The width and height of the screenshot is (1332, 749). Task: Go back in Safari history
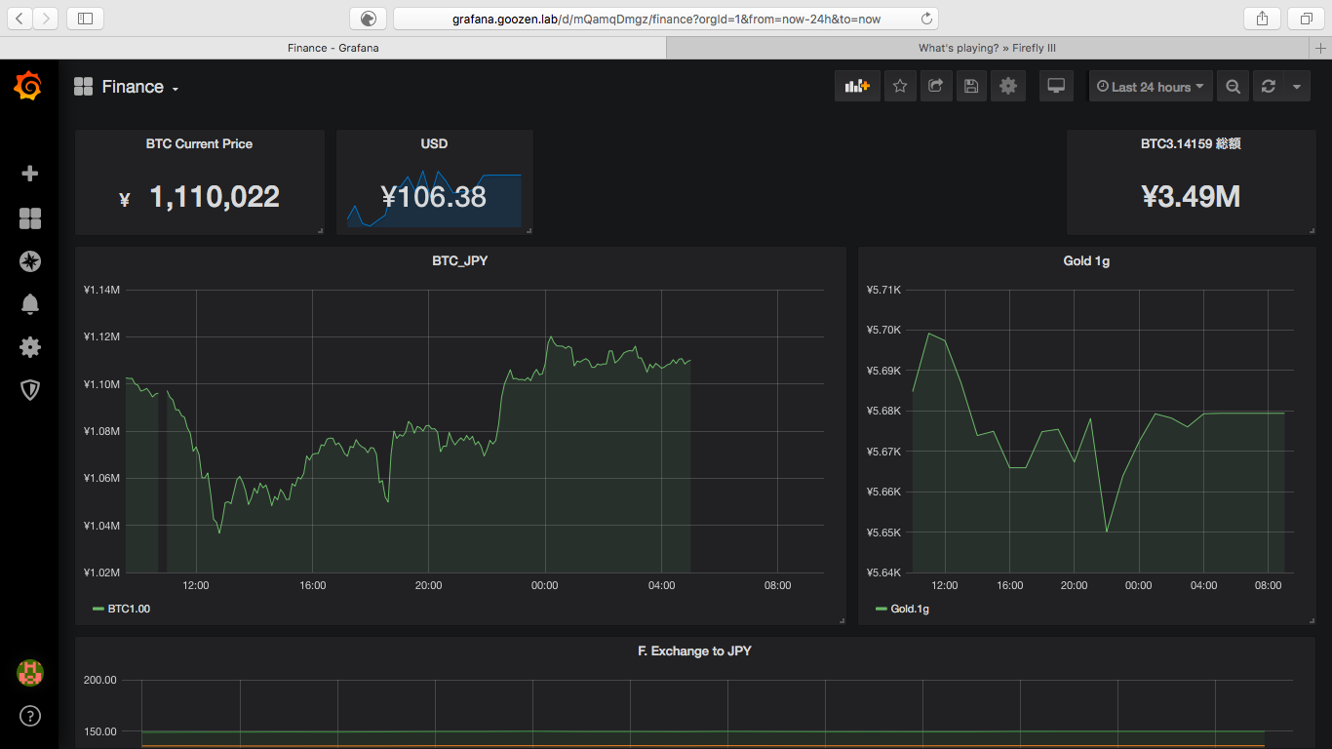point(21,18)
